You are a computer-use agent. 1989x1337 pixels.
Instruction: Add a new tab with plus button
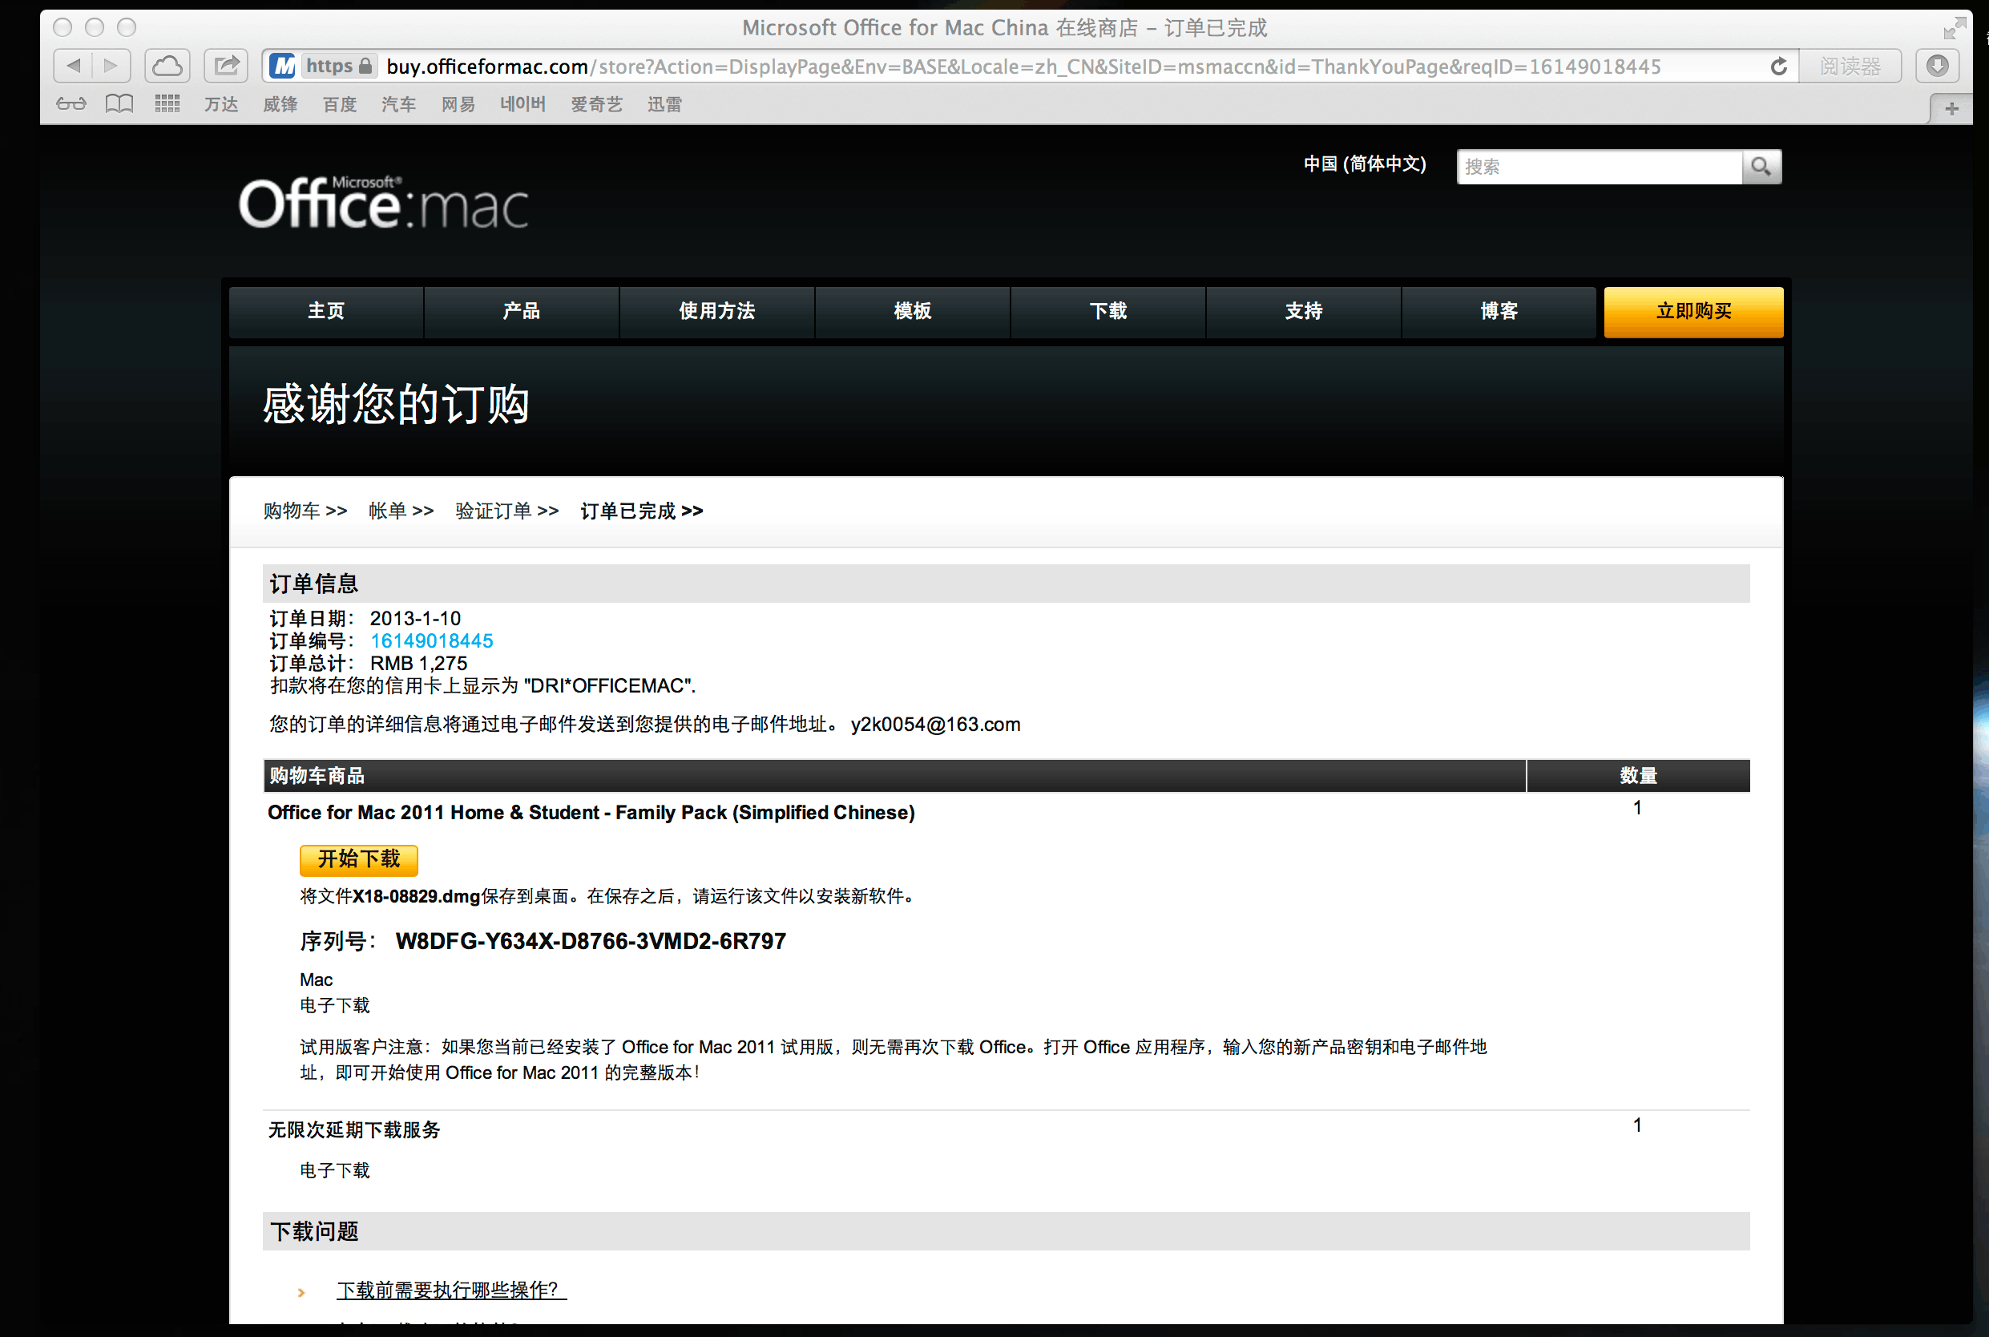click(x=1951, y=109)
